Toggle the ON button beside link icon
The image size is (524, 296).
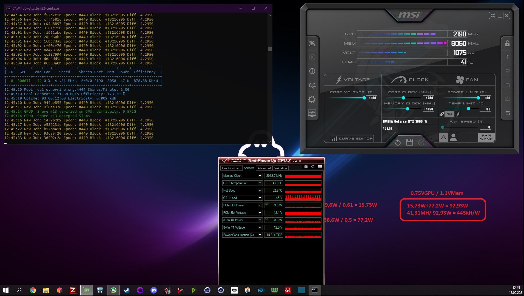tap(449, 114)
